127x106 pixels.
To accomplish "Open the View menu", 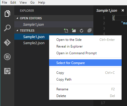I will coord(23,3).
